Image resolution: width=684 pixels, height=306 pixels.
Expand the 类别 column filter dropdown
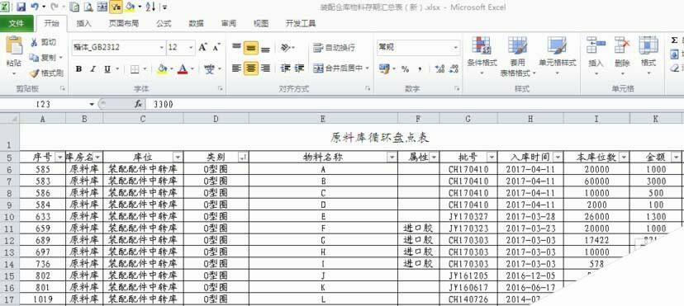pos(243,158)
